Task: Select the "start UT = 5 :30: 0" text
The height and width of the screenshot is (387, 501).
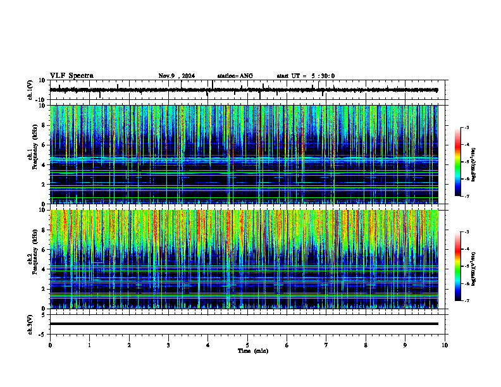Action: [x=306, y=76]
